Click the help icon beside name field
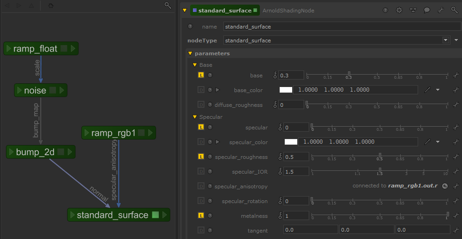The width and height of the screenshot is (462, 239). pos(190,26)
